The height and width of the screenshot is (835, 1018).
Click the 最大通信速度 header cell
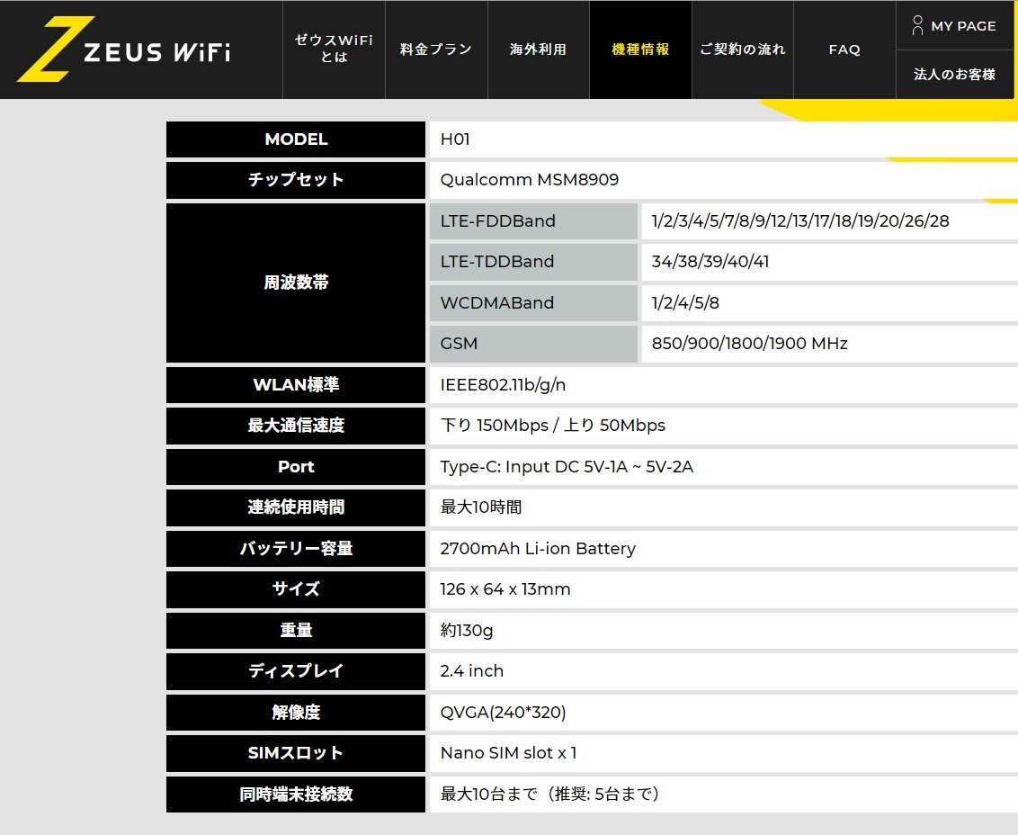click(296, 426)
